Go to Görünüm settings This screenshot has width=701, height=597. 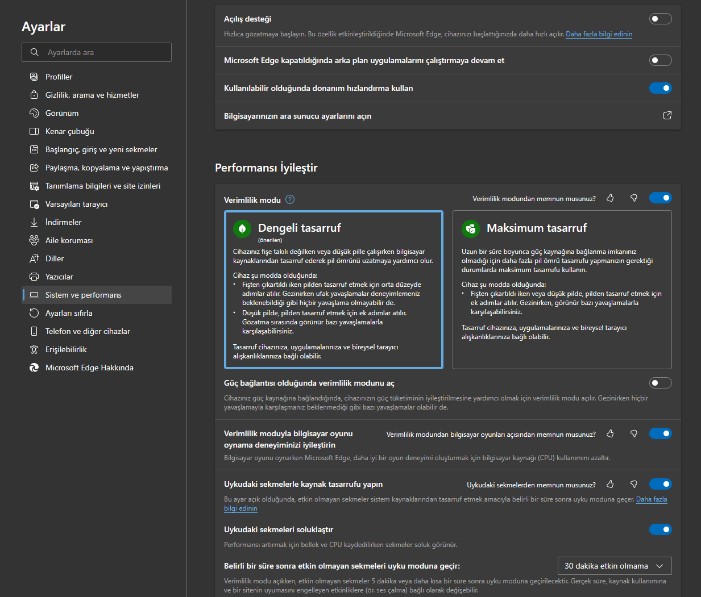(x=97, y=113)
